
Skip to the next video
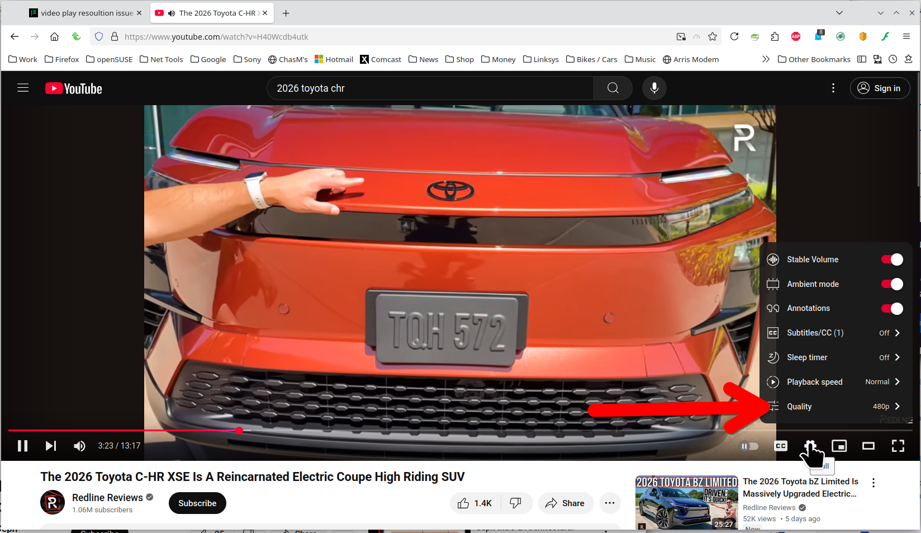(51, 446)
